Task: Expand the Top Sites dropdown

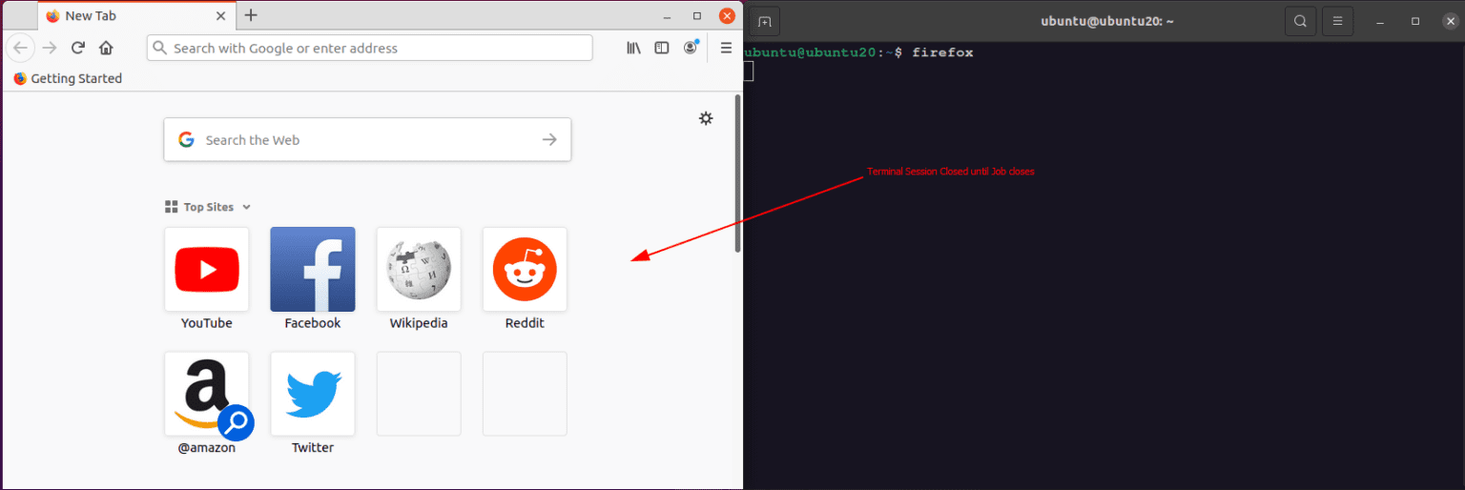Action: point(246,207)
